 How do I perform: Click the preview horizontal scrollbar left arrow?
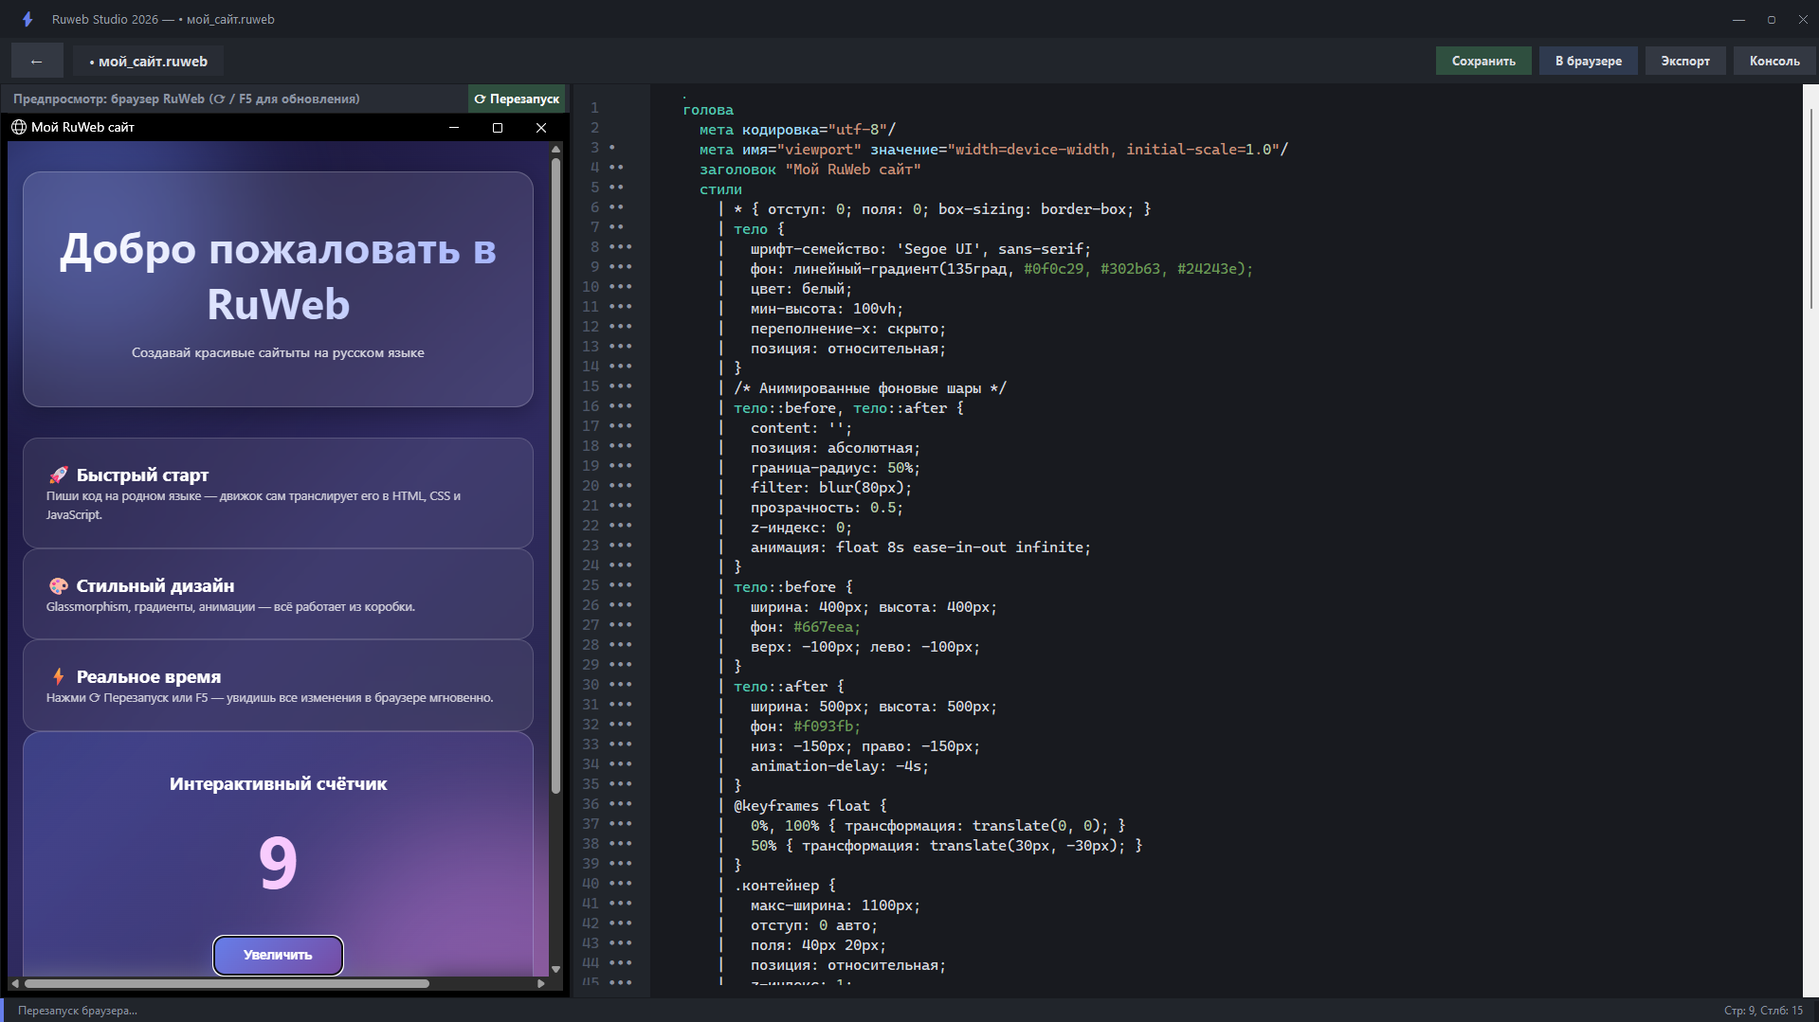point(15,983)
